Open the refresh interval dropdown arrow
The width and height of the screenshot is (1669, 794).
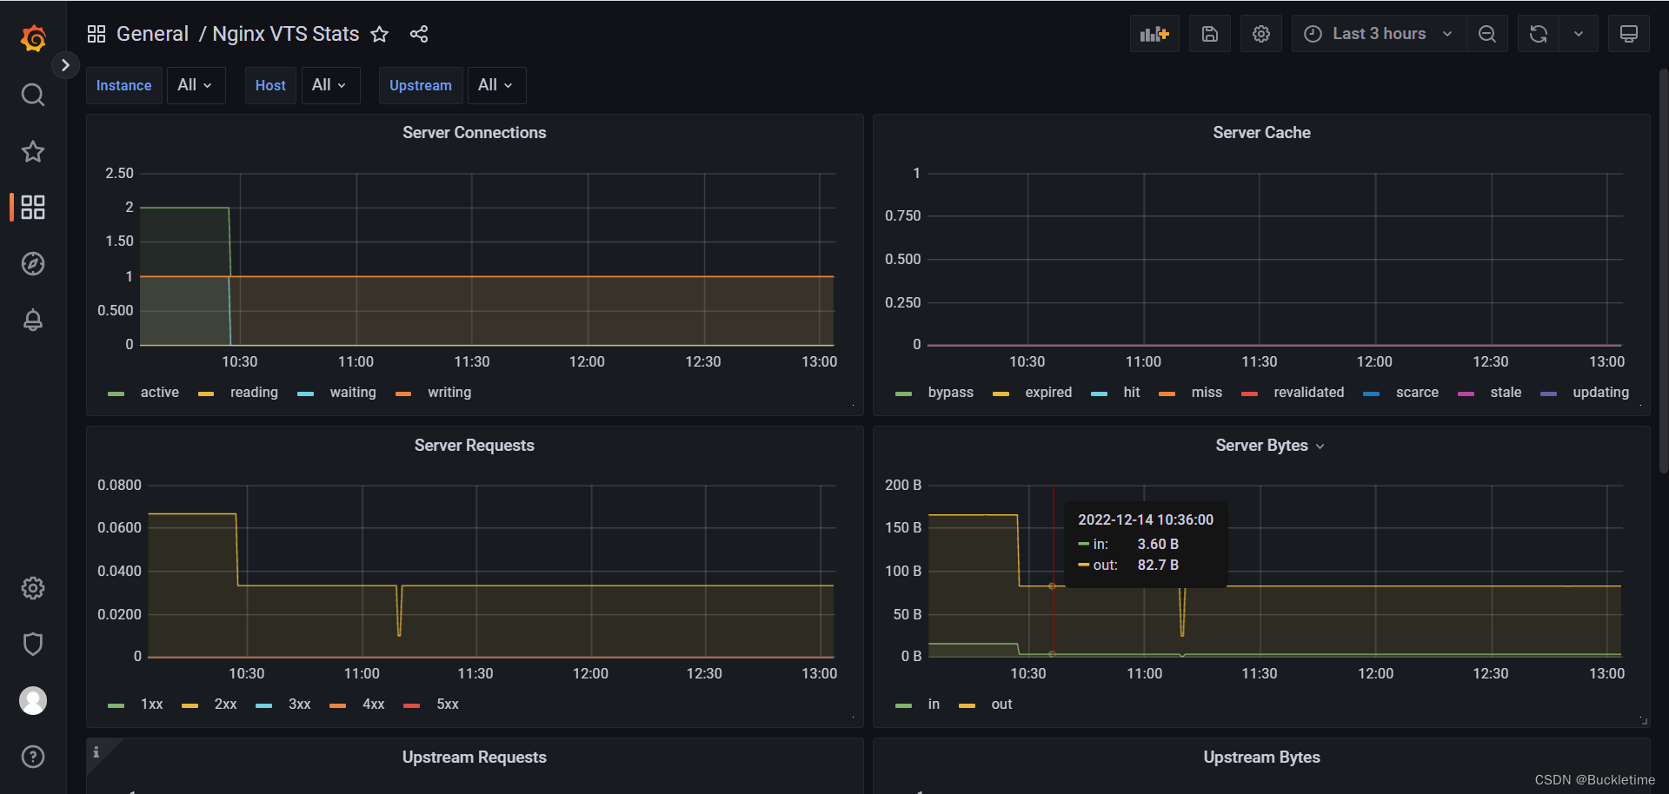1579,34
